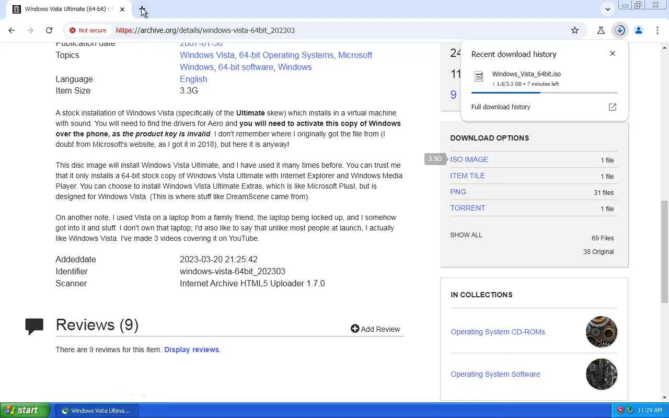Focus the address bar URL
The image size is (669, 418).
pos(205,30)
